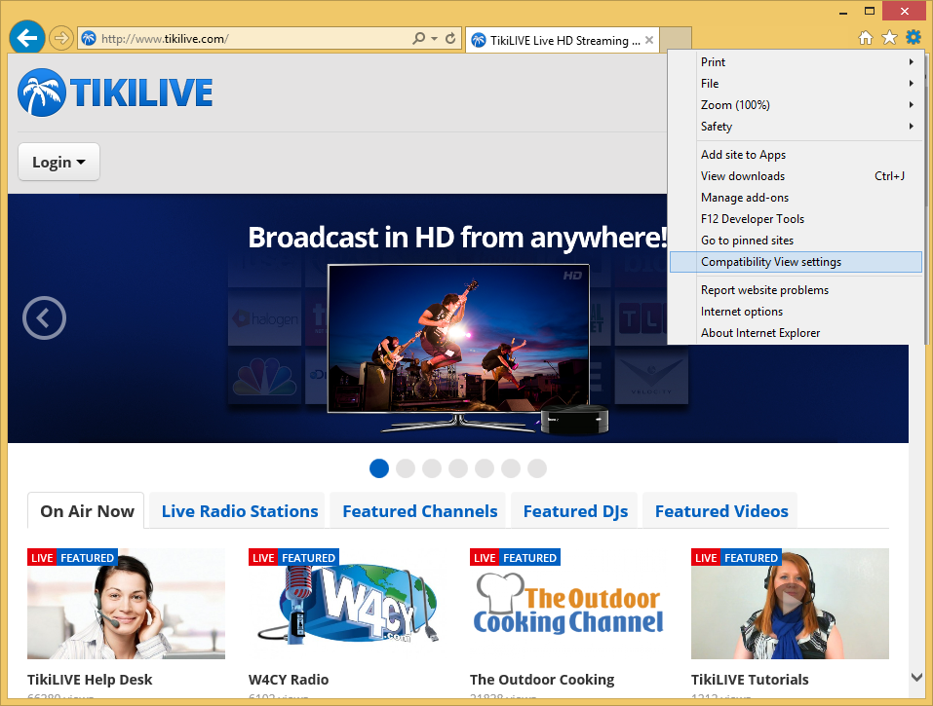The image size is (933, 706).
Task: Open Internet options
Action: (796, 312)
